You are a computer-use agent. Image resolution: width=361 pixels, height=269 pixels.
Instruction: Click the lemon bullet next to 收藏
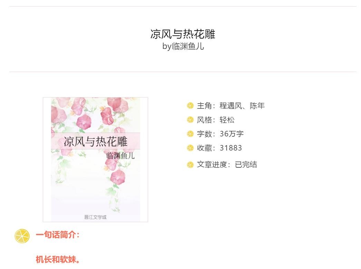pos(190,148)
